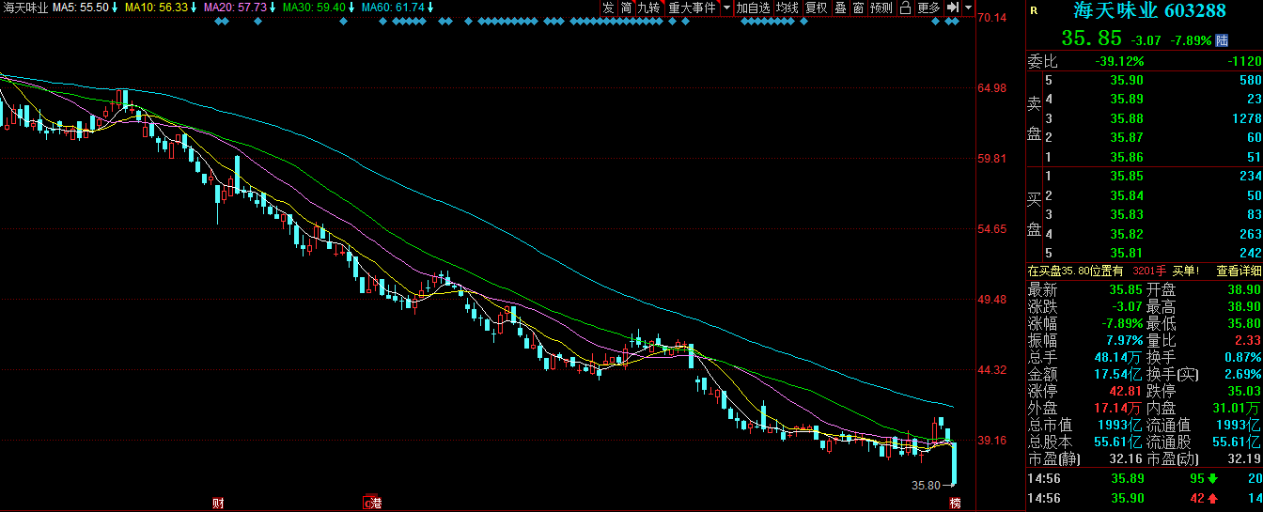Open the 重大事件 major events menu
The height and width of the screenshot is (512, 1263).
pos(692,8)
